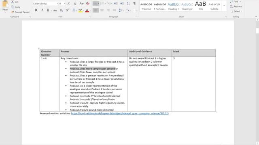
Task: Cut the selected text
Action: point(15,2)
